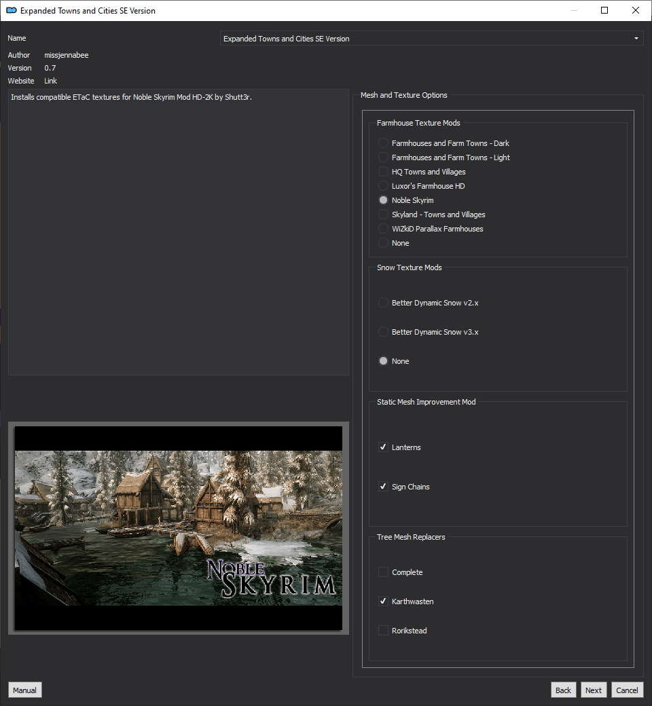
Task: Click the Static Mesh Improvement Mod title
Action: pos(427,402)
